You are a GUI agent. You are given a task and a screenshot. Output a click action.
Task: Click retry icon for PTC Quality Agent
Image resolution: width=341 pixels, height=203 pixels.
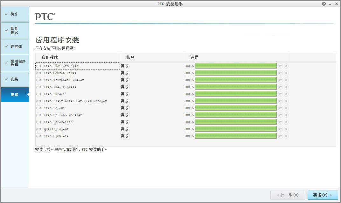[x=280, y=129]
